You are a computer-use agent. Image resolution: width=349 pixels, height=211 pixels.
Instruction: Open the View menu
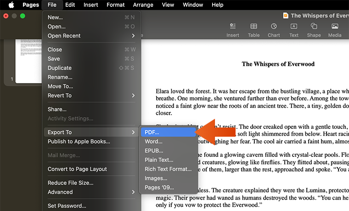click(x=168, y=5)
